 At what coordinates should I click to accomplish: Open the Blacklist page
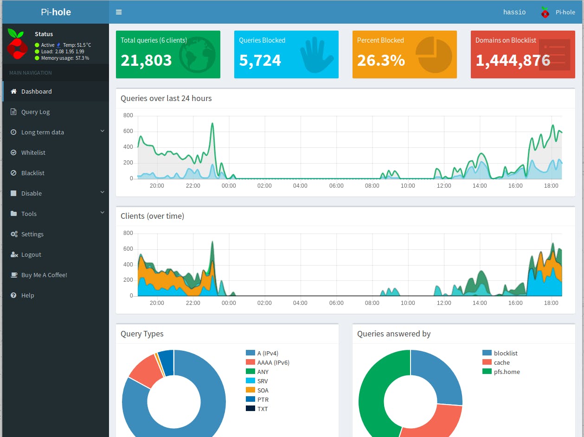coord(56,173)
